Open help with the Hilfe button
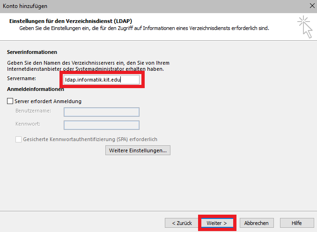The height and width of the screenshot is (232, 317). pyautogui.click(x=296, y=223)
